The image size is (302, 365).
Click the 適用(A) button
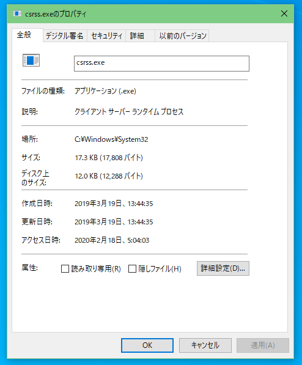coord(263,345)
